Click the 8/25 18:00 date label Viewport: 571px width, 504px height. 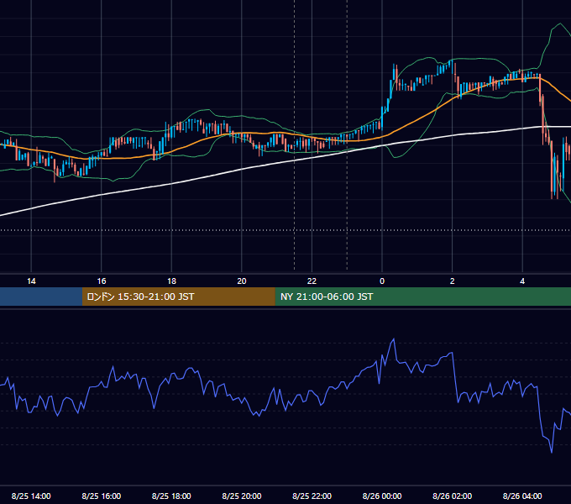point(171,496)
